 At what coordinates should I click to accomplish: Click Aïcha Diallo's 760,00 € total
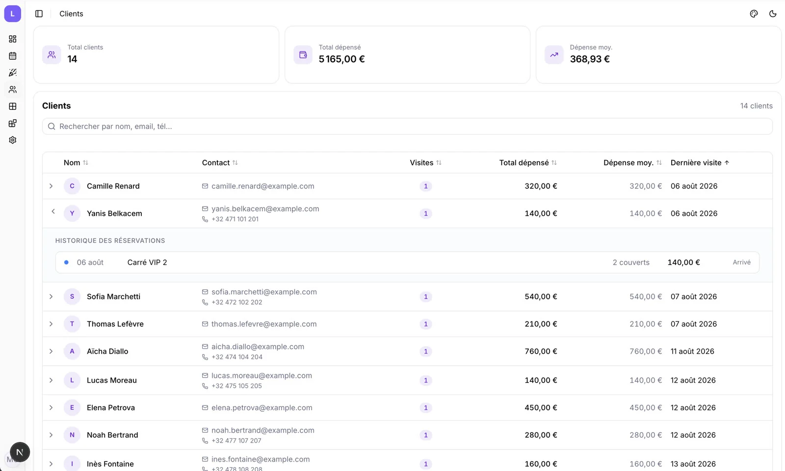click(541, 351)
